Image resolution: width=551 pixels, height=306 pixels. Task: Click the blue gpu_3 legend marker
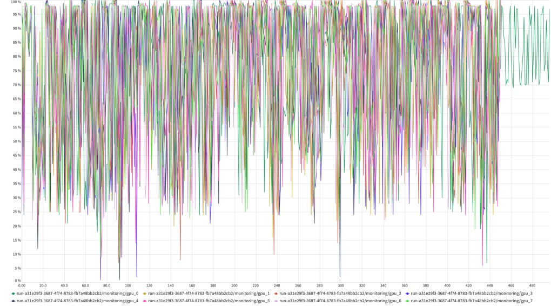408,294
